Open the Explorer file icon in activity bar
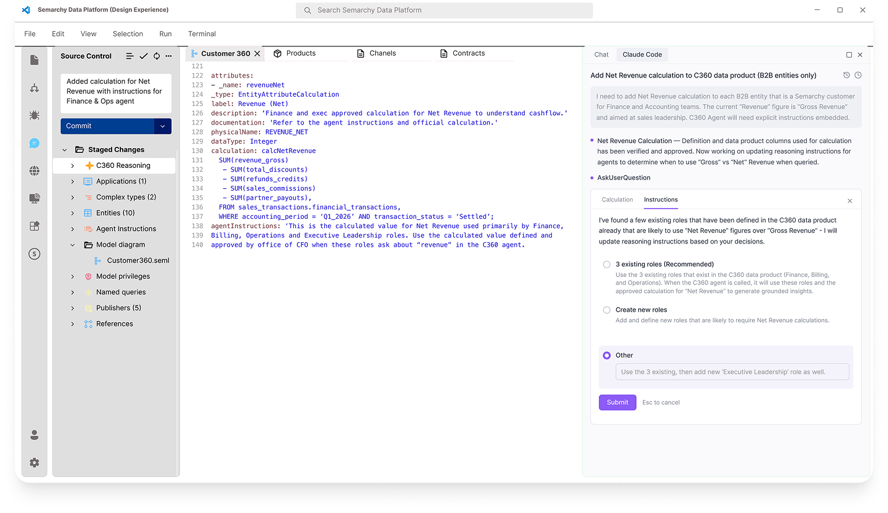This screenshot has height=513, width=888. (x=34, y=60)
